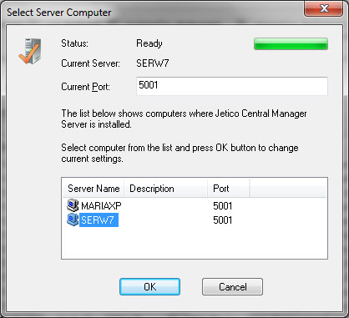349x318 pixels.
Task: Click the Current Port label
Action: (x=85, y=87)
